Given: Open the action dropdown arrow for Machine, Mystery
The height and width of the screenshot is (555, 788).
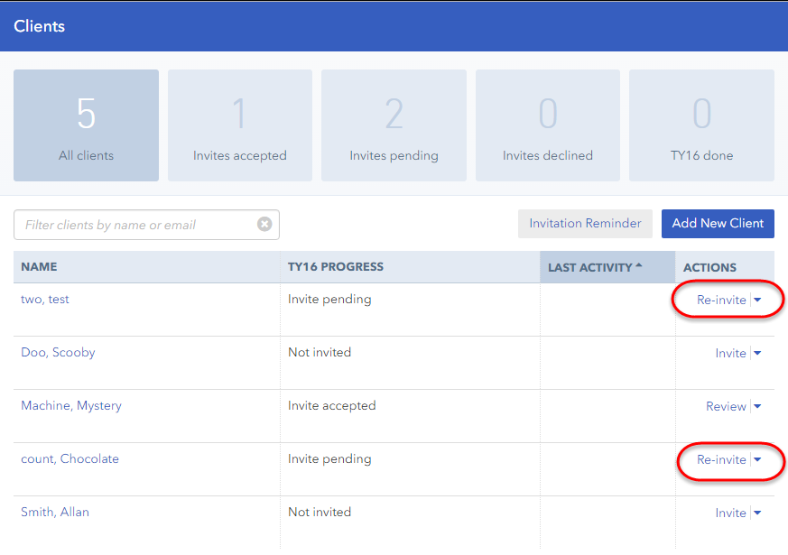Looking at the screenshot, I should [x=757, y=406].
